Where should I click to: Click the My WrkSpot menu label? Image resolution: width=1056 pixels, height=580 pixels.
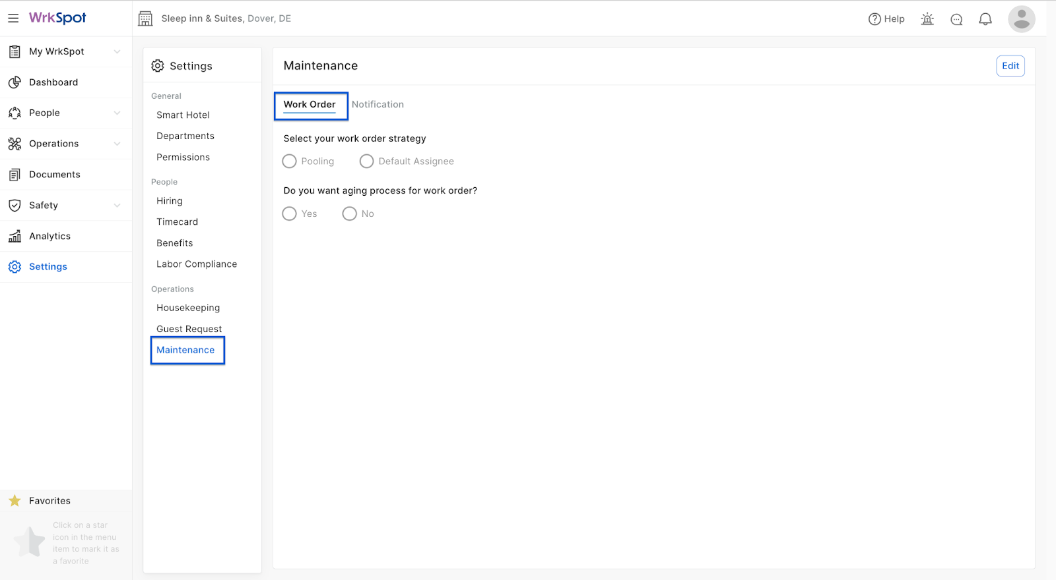[57, 51]
